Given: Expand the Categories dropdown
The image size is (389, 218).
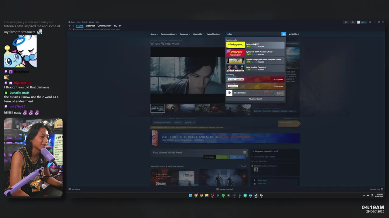Looking at the screenshot, I should click(x=185, y=34).
